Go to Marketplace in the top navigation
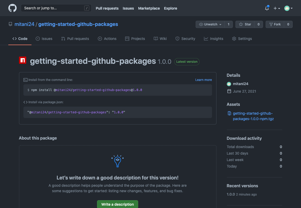The width and height of the screenshot is (301, 208). click(149, 8)
